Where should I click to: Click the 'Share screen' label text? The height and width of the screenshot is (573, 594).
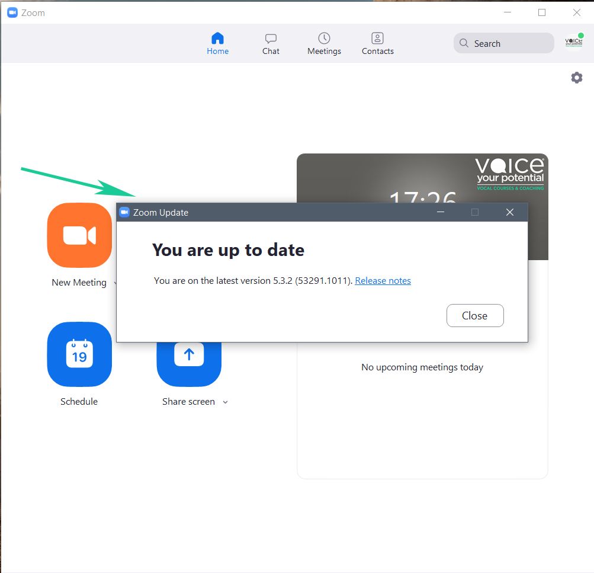tap(188, 401)
